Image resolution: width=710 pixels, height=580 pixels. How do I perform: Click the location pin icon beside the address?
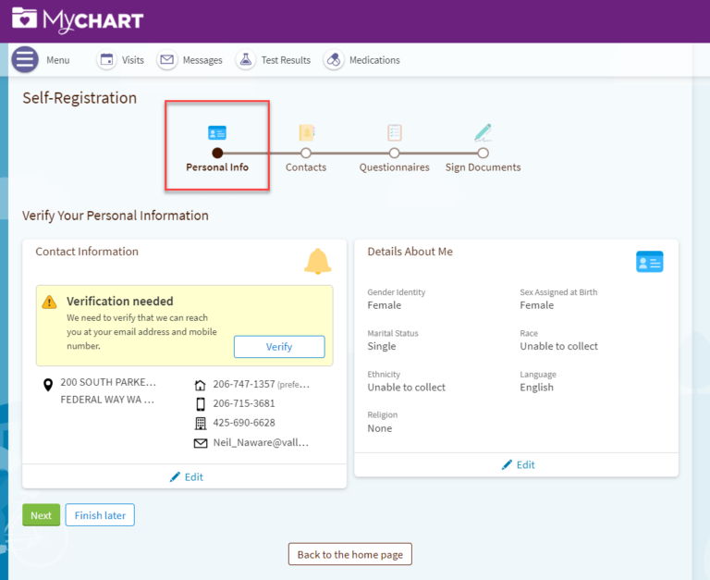click(48, 385)
